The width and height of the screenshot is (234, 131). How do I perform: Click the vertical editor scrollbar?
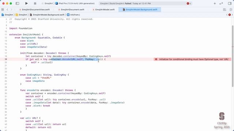point(233,56)
